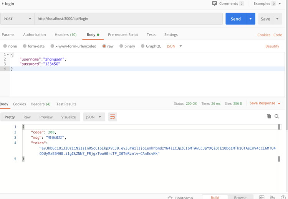
Task: Open response Body tab
Action: pos(4,104)
